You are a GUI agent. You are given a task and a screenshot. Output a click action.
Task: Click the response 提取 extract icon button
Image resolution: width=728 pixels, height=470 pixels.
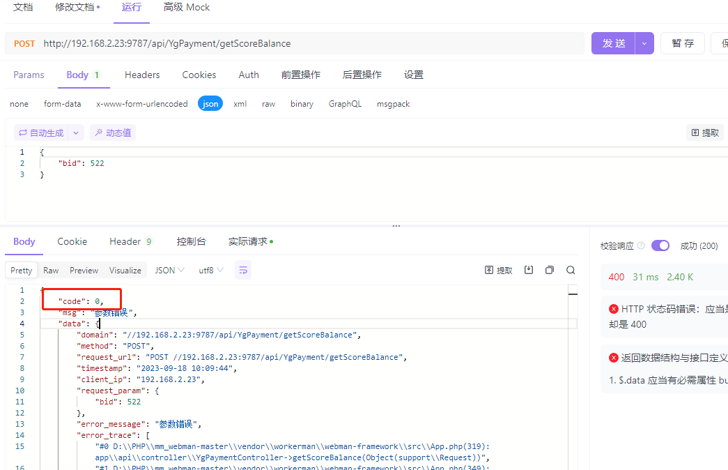[x=499, y=270]
